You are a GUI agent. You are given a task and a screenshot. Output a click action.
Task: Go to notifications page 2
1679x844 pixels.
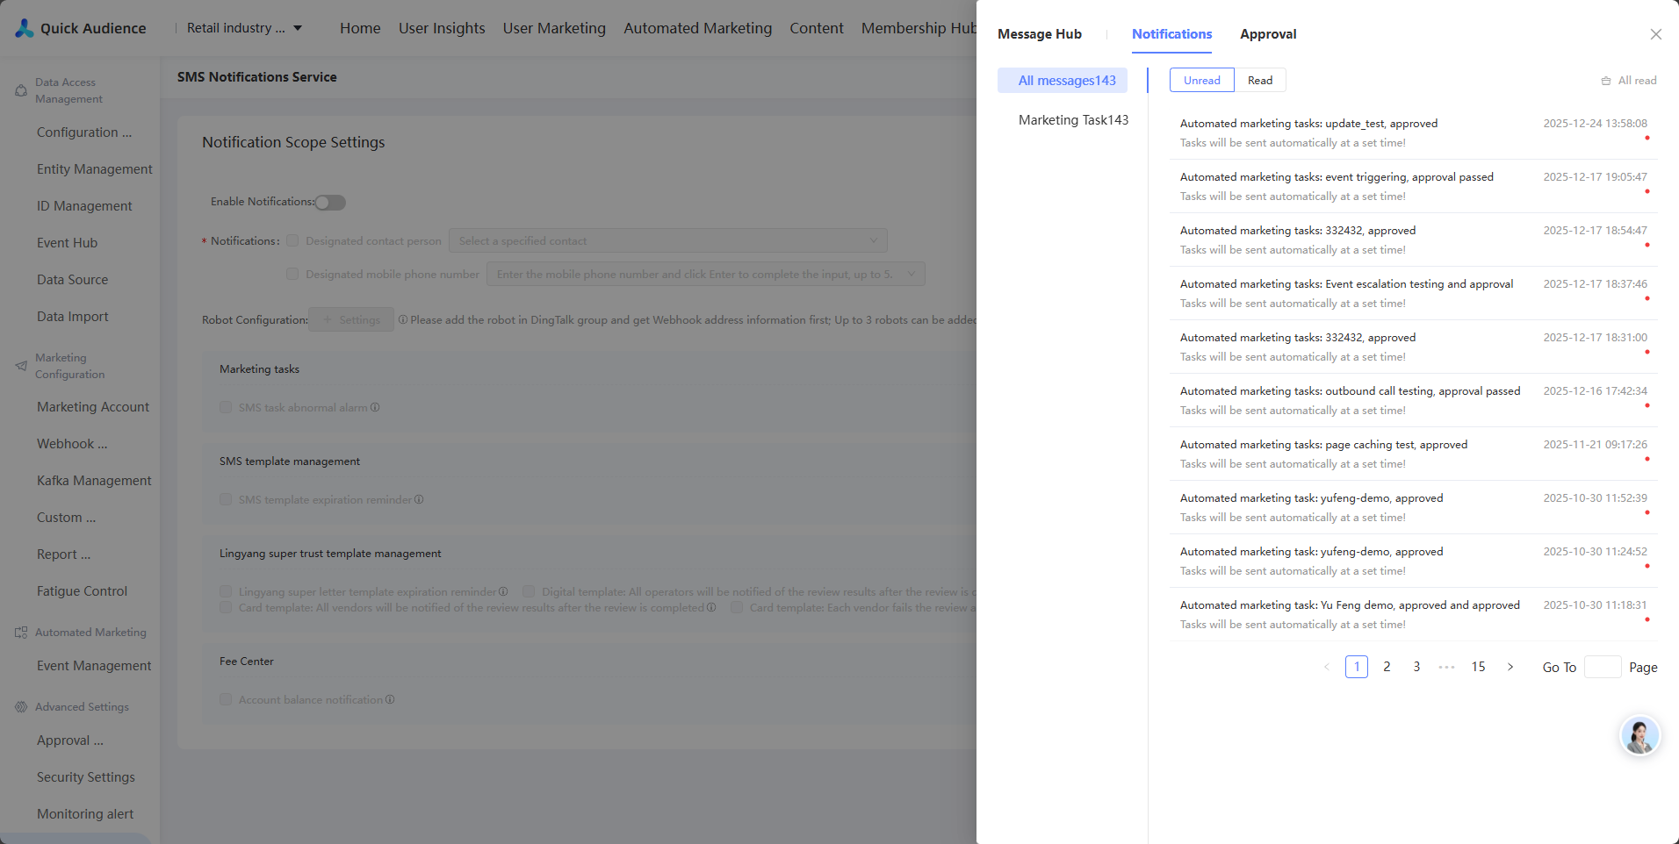point(1387,667)
